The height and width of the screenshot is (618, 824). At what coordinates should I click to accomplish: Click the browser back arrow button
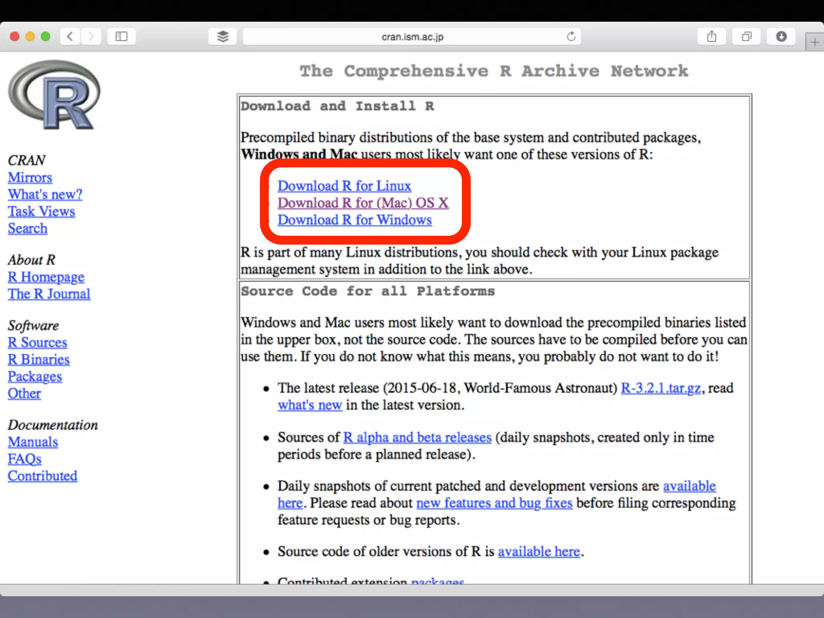70,37
